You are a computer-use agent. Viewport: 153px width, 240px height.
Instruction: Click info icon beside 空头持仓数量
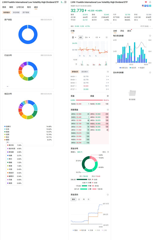(150, 72)
